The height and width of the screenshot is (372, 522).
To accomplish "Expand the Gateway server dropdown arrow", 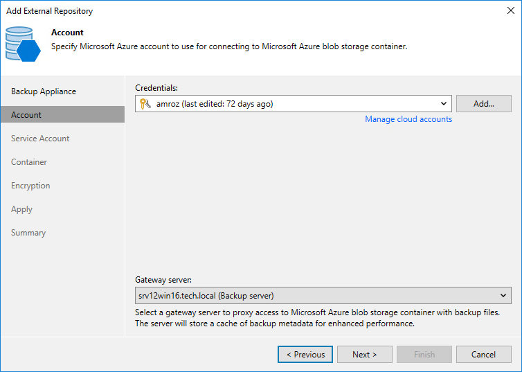I will (x=503, y=295).
